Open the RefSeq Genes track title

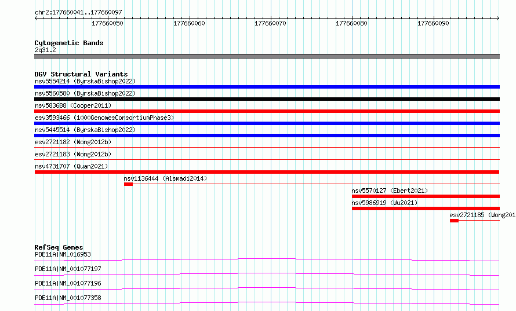pyautogui.click(x=59, y=247)
